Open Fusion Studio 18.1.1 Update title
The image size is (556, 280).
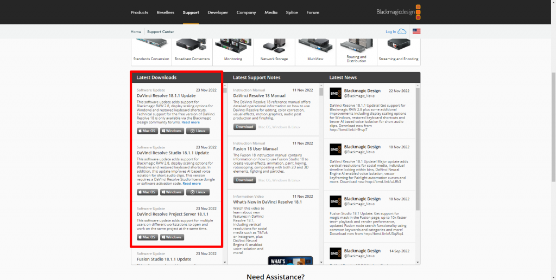[x=164, y=259]
